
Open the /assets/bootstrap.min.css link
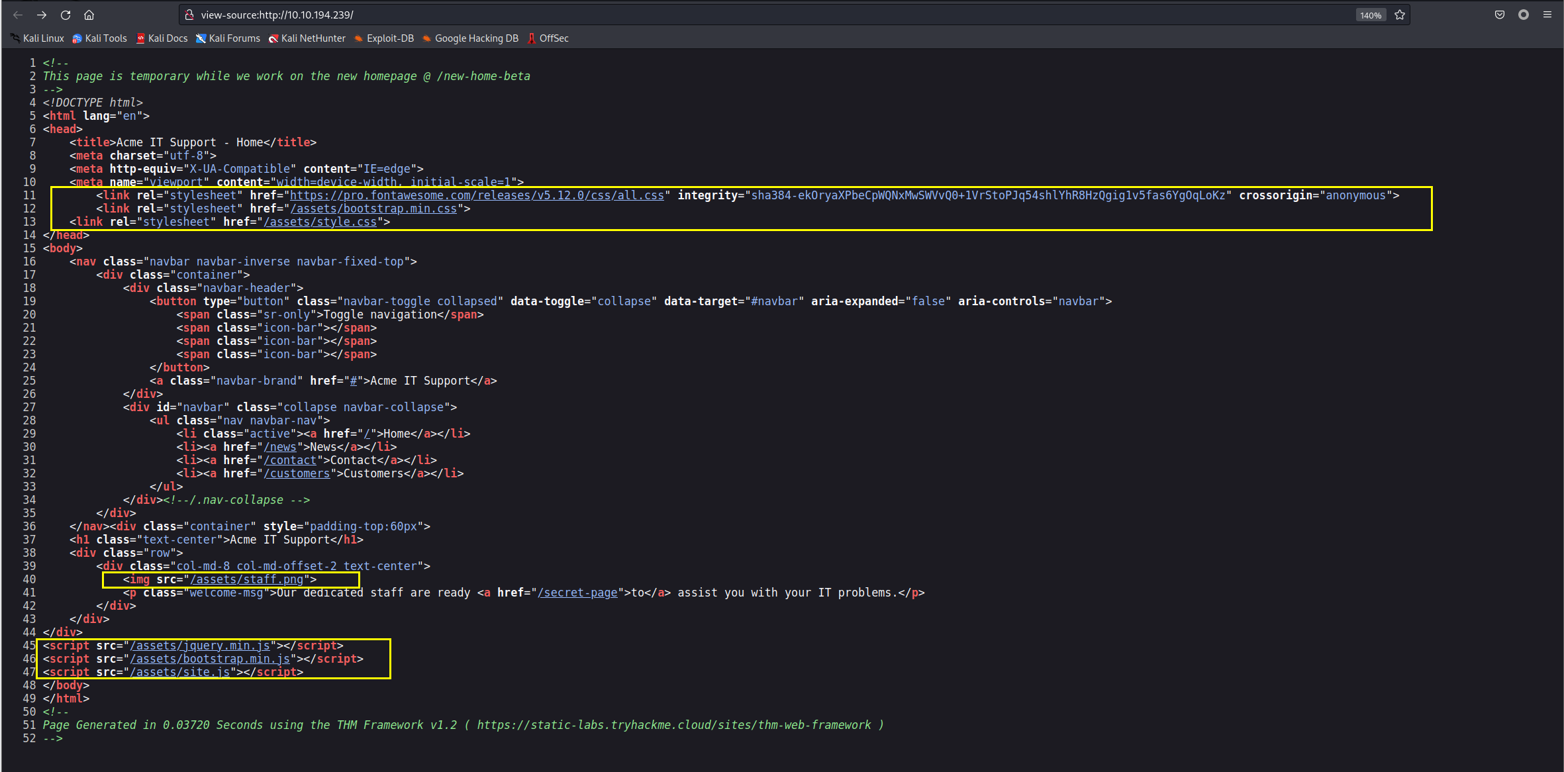tap(373, 209)
